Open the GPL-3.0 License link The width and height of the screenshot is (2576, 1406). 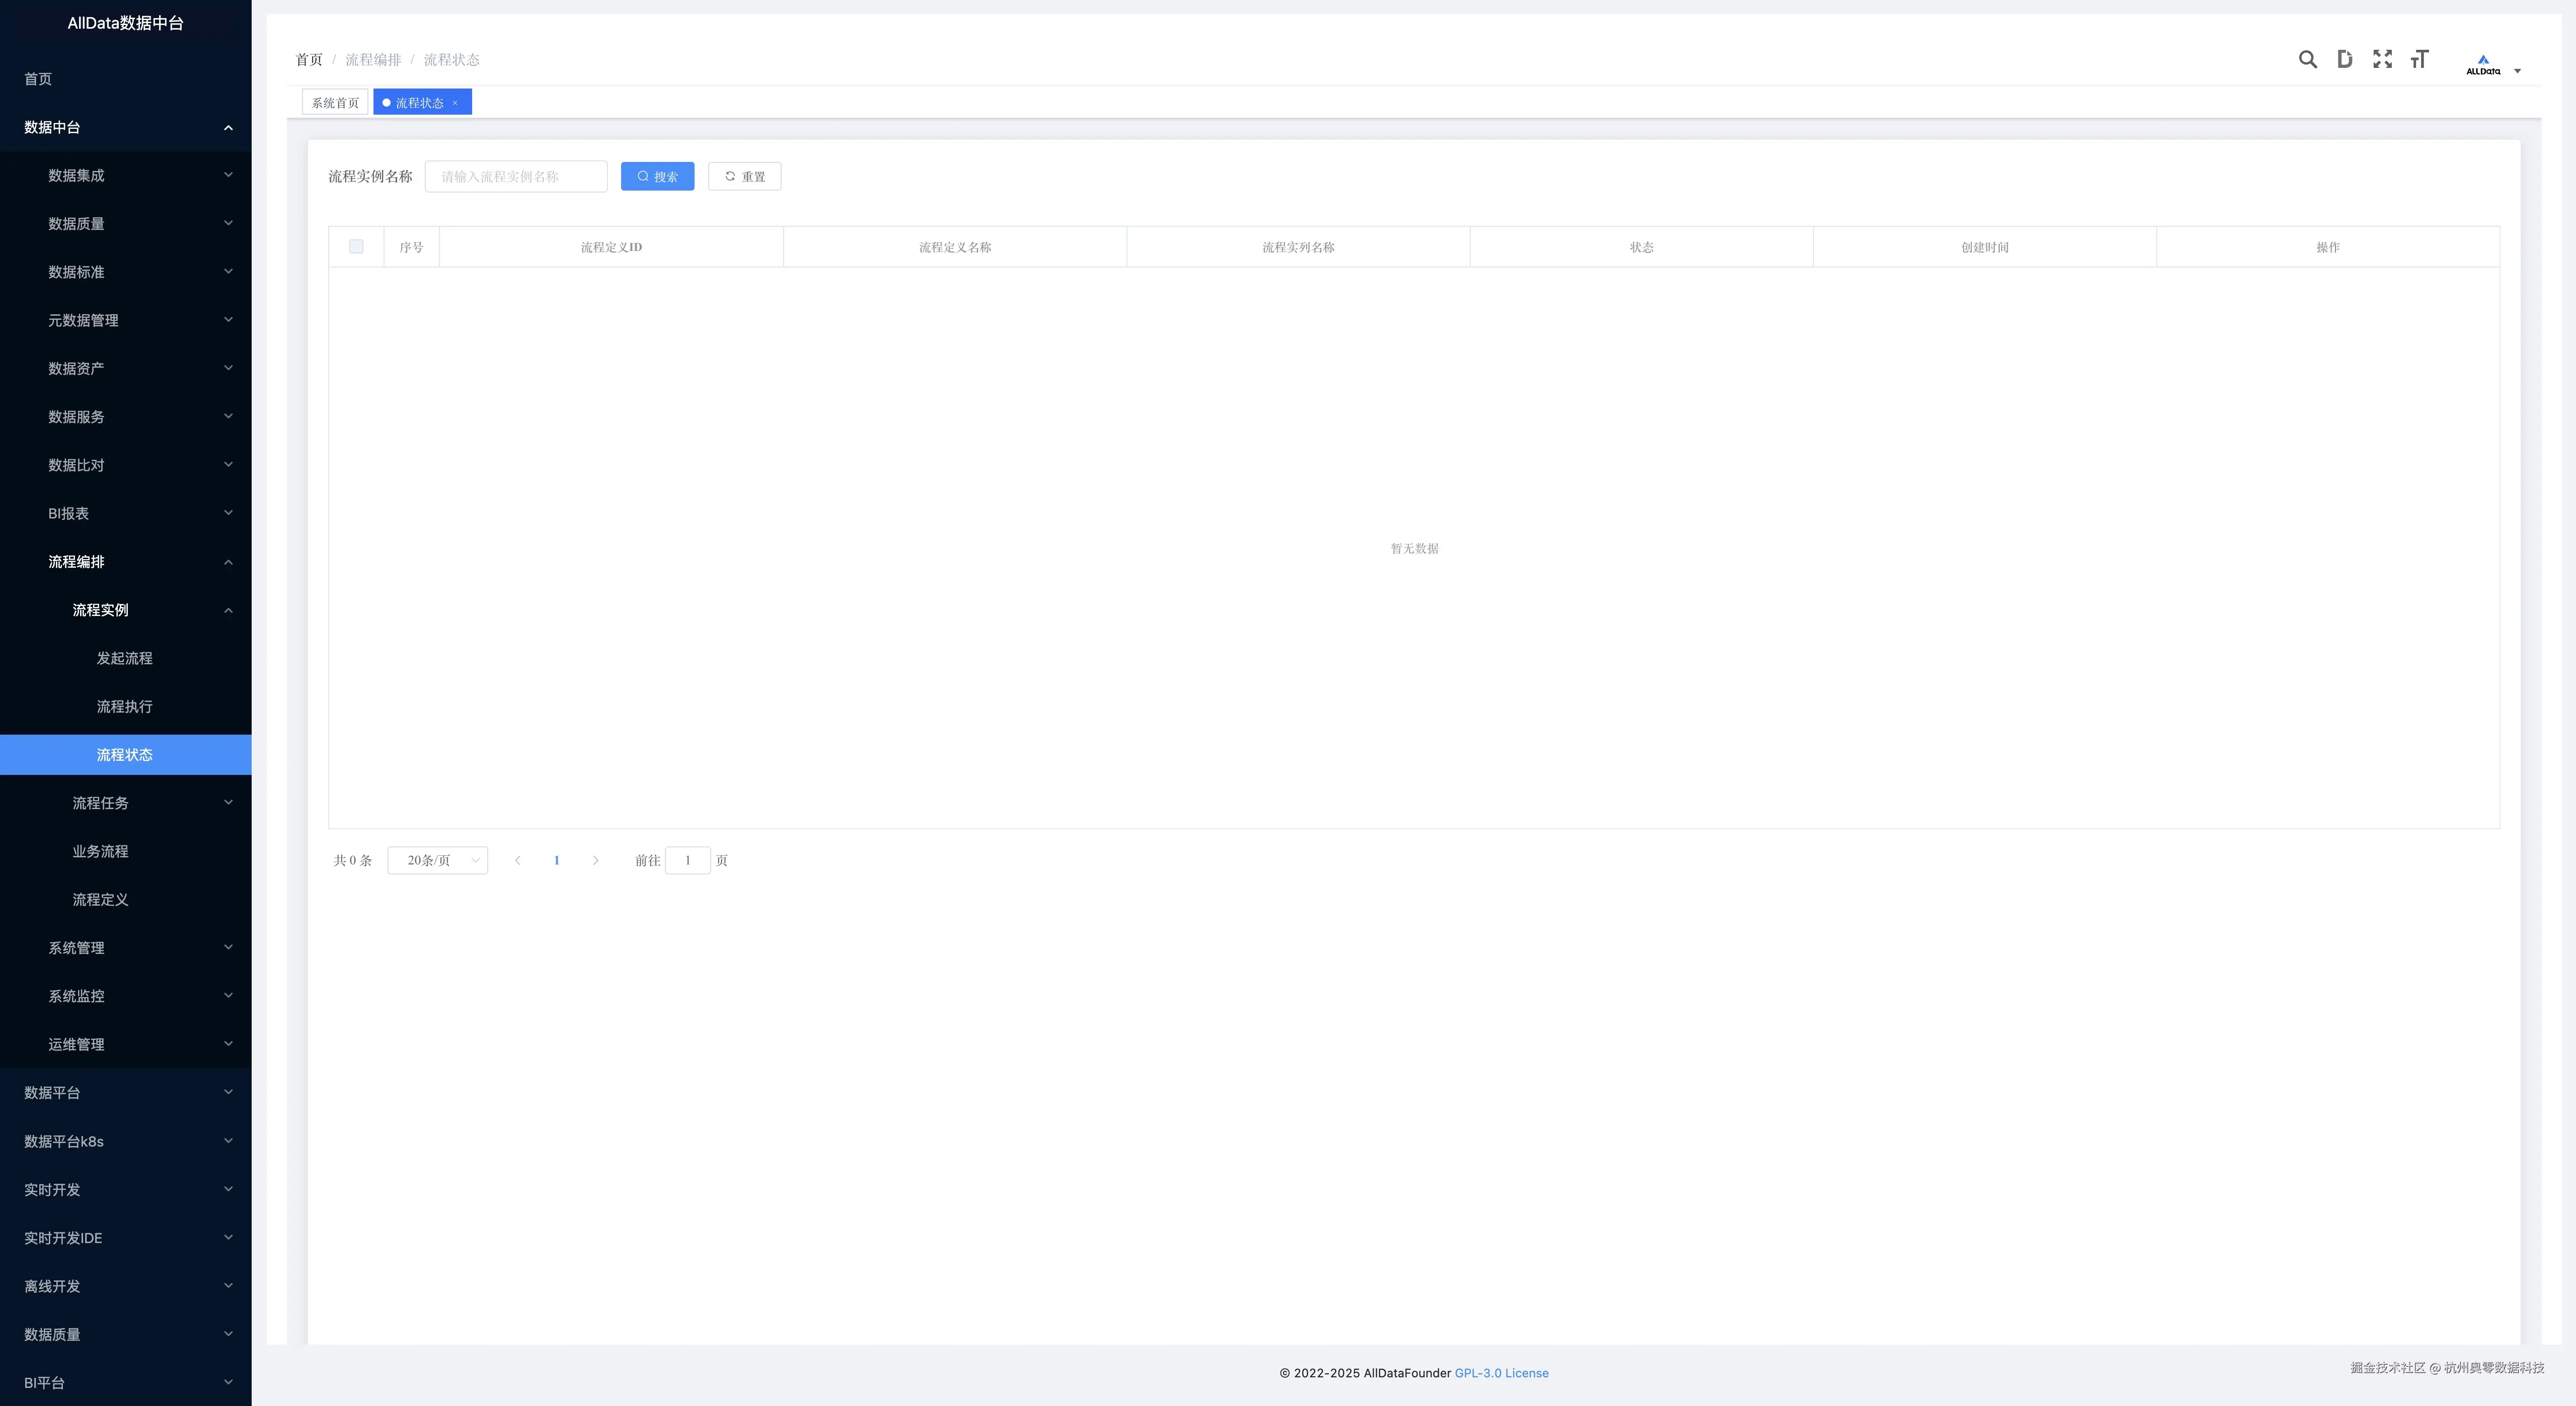[1501, 1373]
